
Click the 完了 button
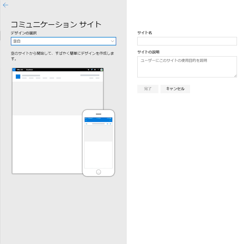tap(148, 89)
